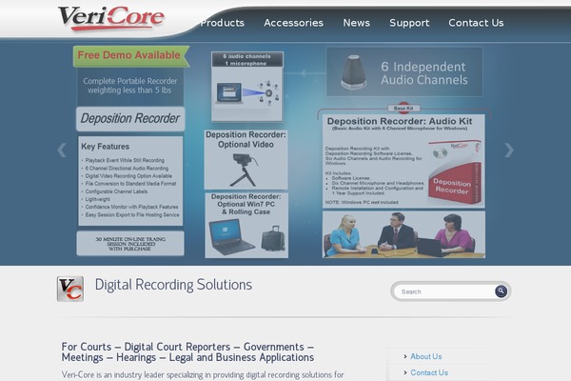Click 'Playback Event While Still Recording' feature
This screenshot has height=381, width=571.
coord(125,160)
